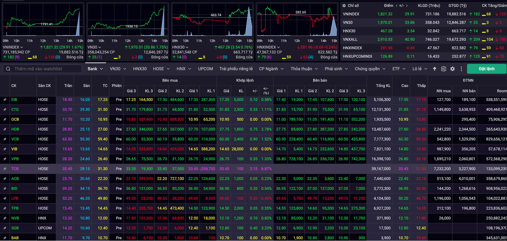Screen dimensions: 507x241
Task: Toggle the pin on the BAB row
Action: (x=5, y=238)
